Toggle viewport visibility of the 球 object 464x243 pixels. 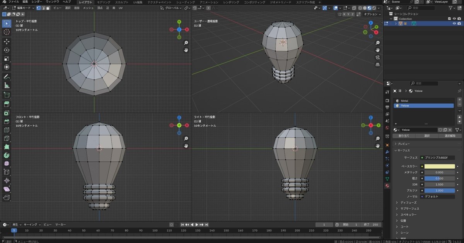454,23
